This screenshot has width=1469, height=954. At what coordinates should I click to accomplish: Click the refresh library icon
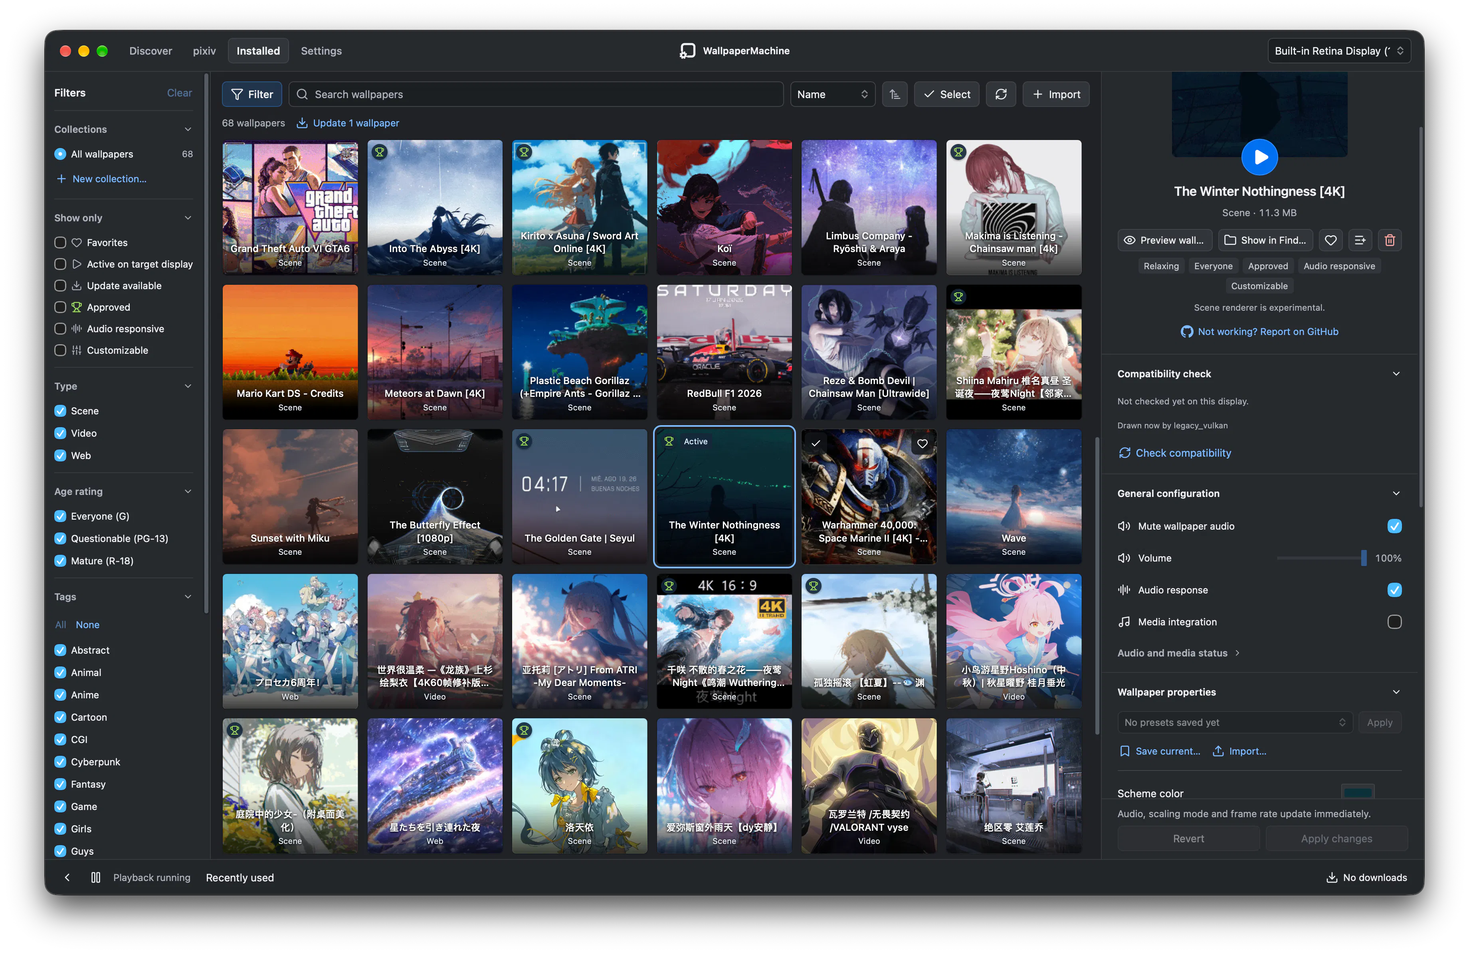[1000, 95]
